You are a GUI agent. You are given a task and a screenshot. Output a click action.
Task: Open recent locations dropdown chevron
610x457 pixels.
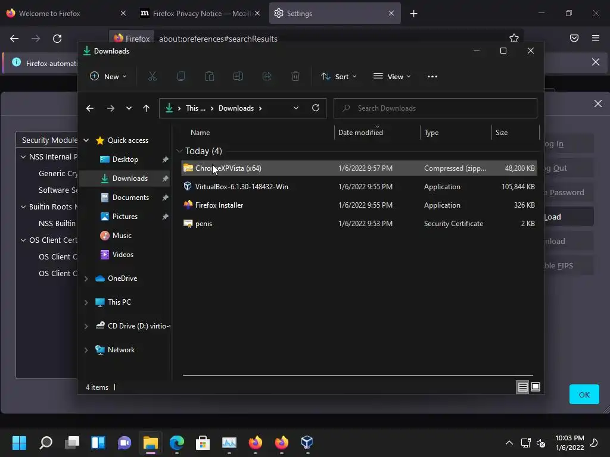click(x=129, y=108)
